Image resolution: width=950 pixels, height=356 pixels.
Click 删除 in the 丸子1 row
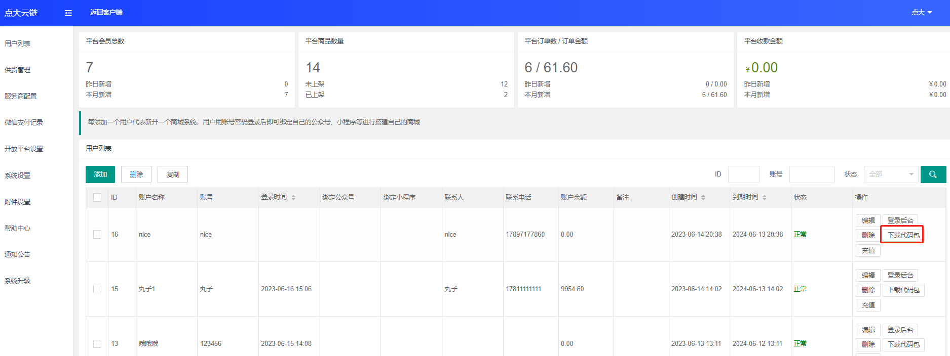coord(868,290)
